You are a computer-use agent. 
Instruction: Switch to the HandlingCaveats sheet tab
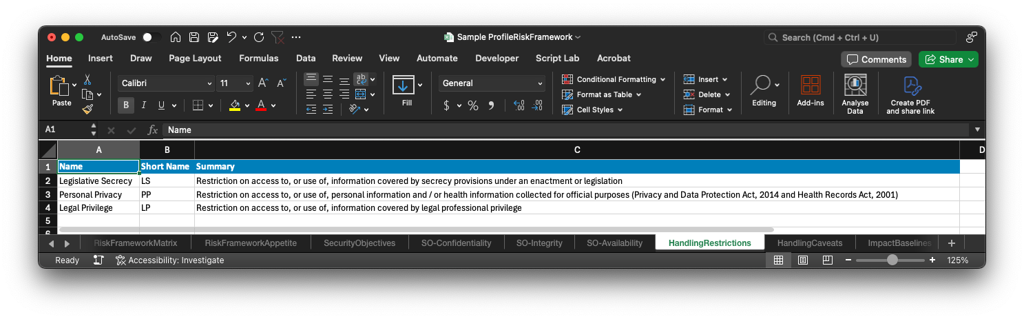coord(809,243)
